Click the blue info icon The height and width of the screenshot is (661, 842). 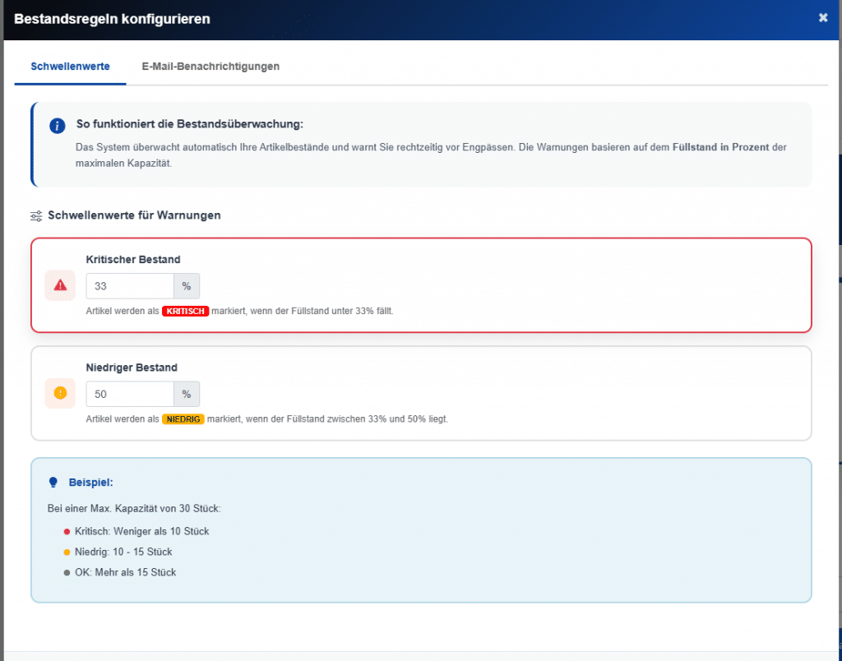click(x=57, y=126)
